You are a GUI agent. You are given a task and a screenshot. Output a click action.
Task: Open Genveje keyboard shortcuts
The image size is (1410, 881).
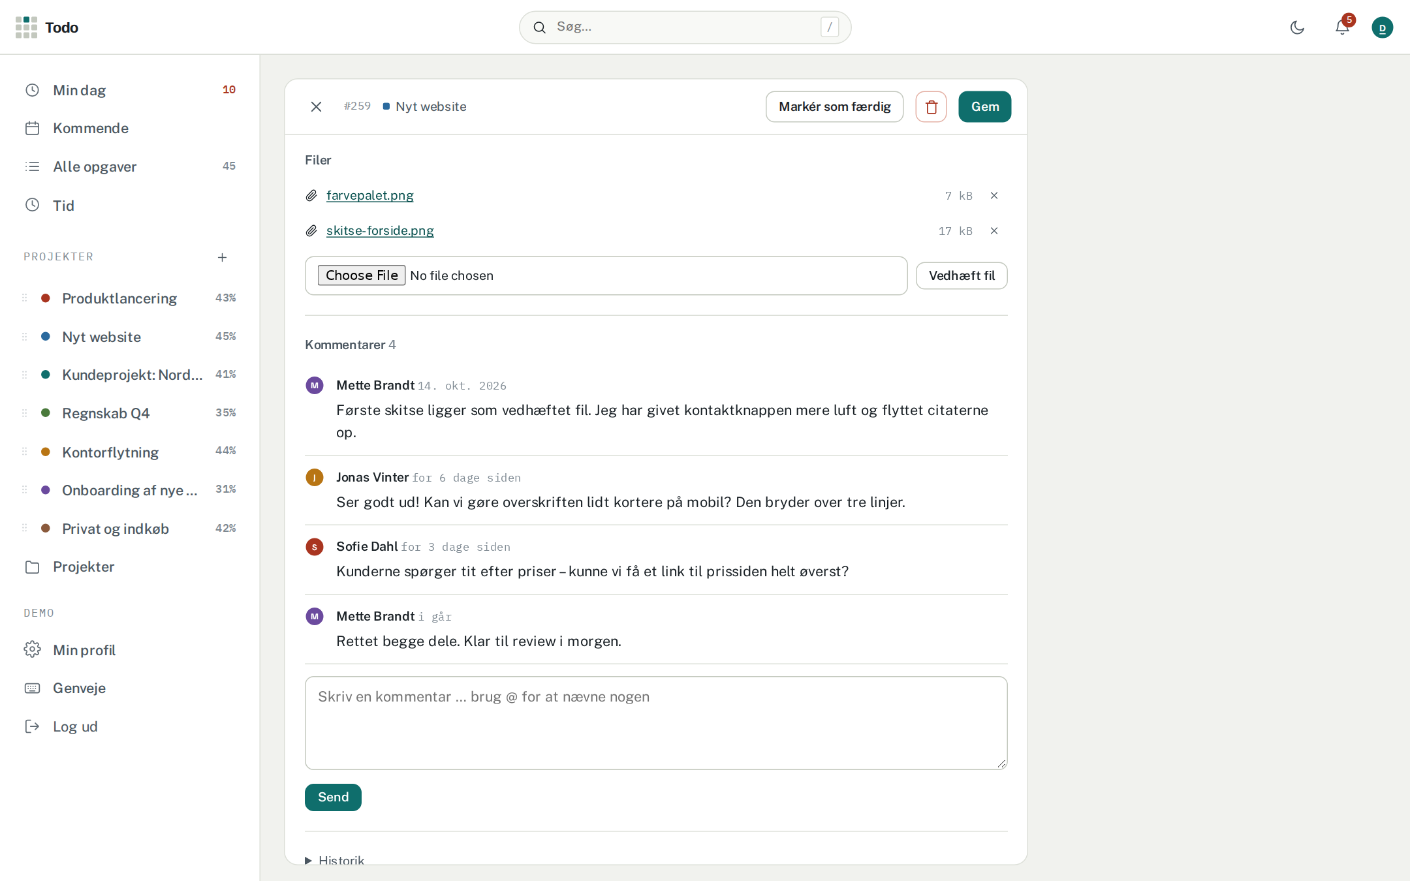pyautogui.click(x=130, y=688)
